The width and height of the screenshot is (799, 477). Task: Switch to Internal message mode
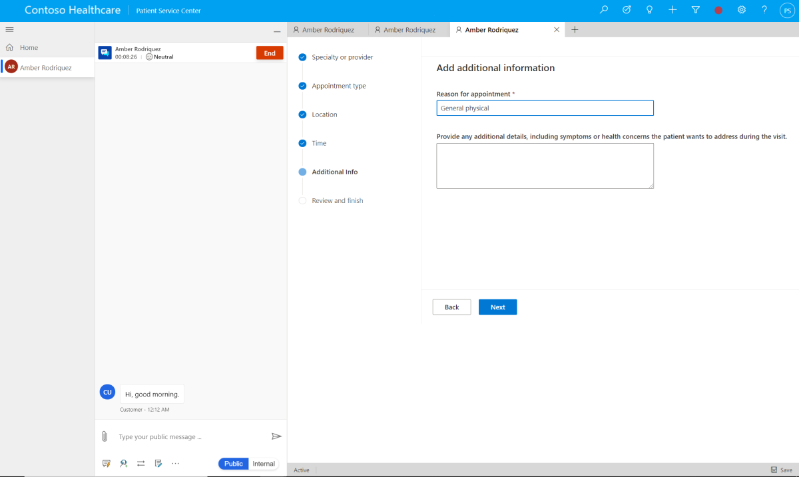point(264,464)
